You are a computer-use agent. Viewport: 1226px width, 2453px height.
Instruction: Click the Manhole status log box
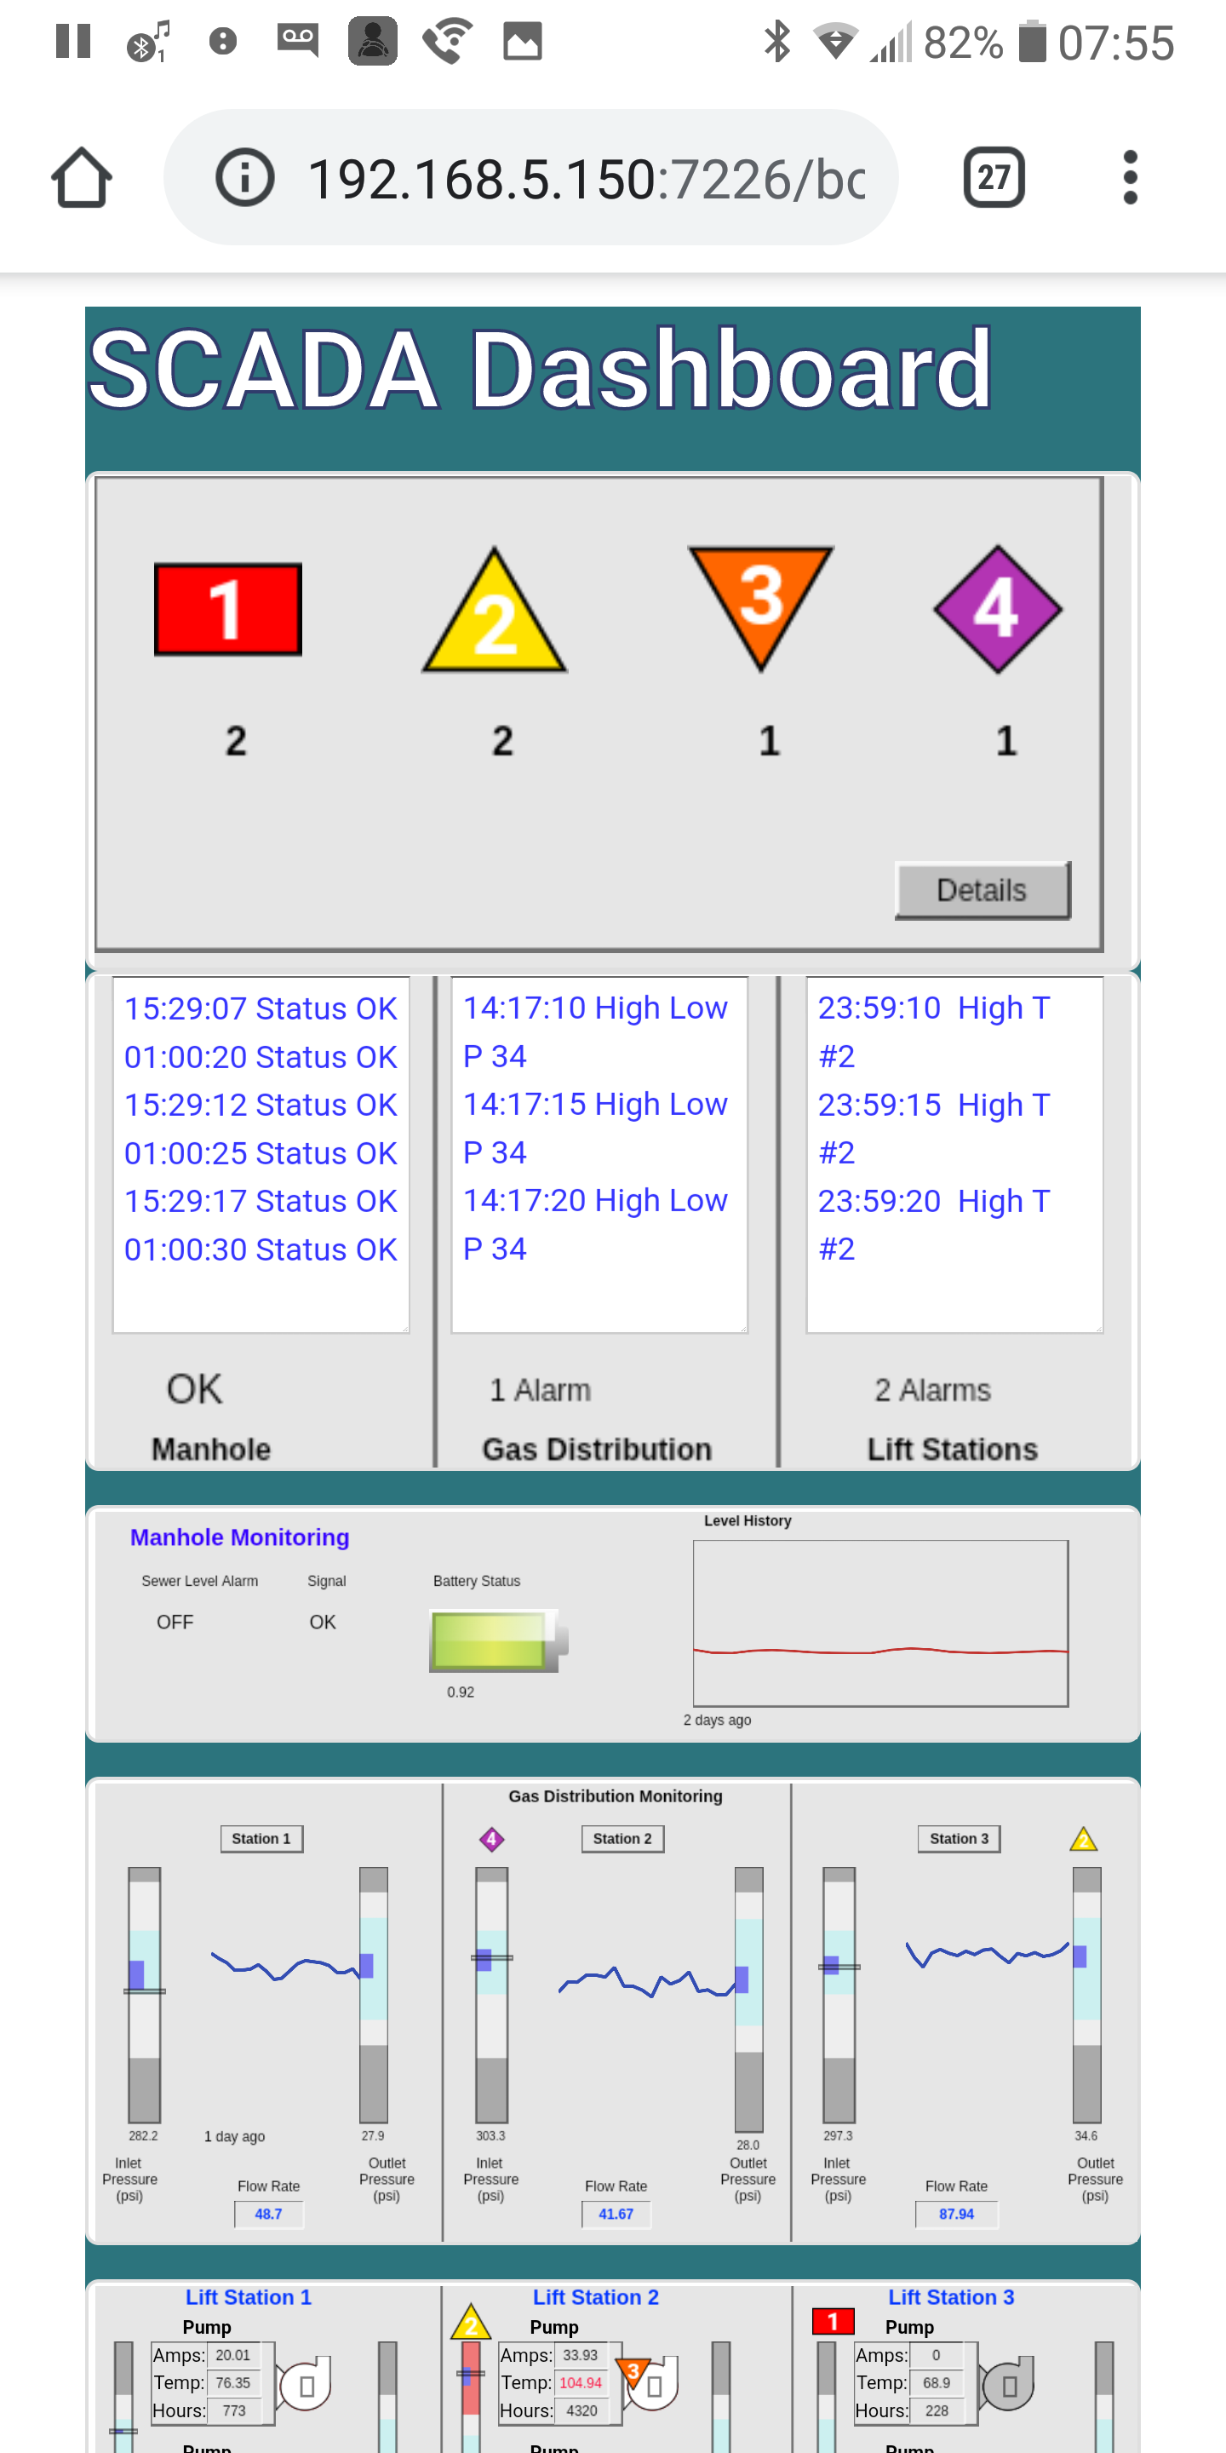(261, 1153)
